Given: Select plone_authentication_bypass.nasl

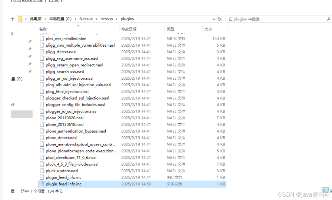Looking at the screenshot, I should 76,131.
